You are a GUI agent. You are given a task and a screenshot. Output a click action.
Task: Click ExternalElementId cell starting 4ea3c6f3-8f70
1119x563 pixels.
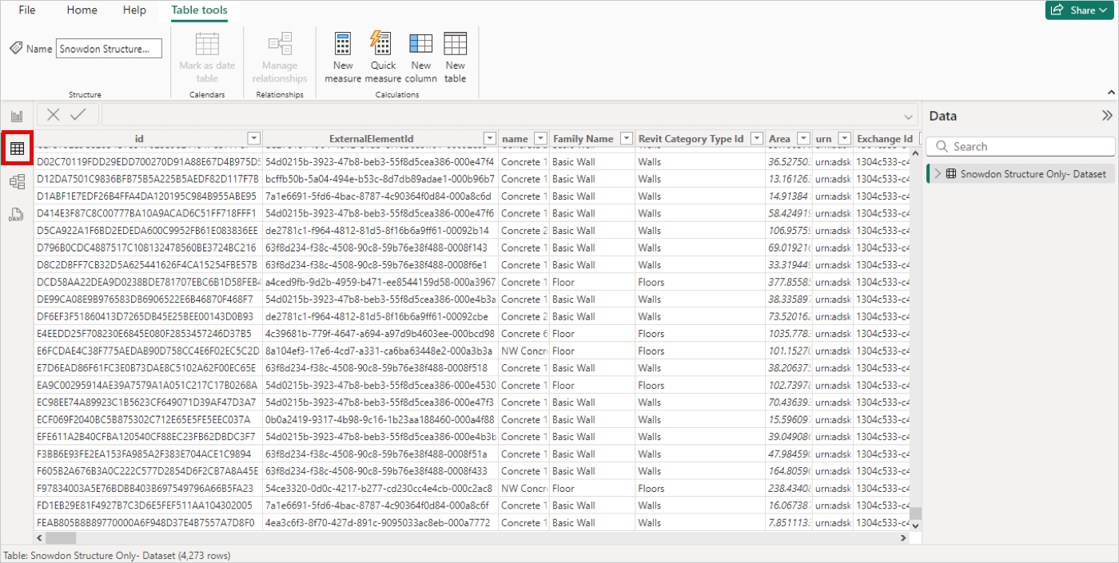(x=380, y=523)
